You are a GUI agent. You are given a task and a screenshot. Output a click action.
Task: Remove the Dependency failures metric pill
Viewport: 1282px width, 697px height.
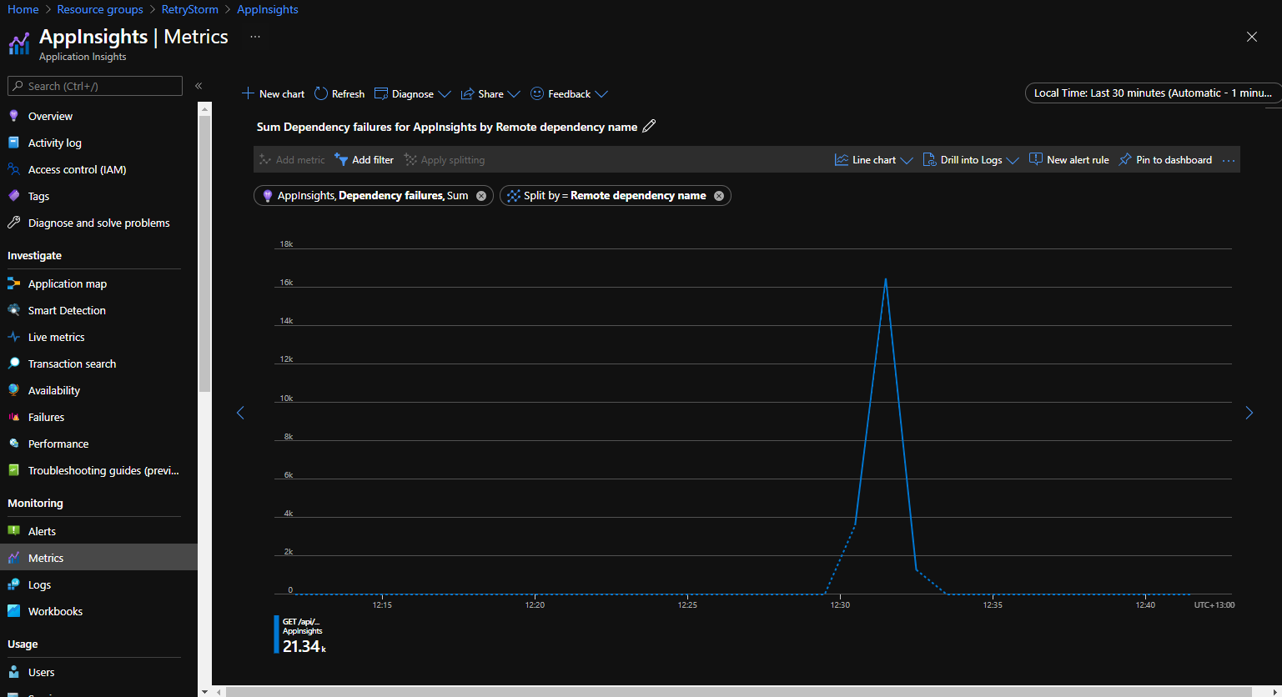tap(481, 196)
